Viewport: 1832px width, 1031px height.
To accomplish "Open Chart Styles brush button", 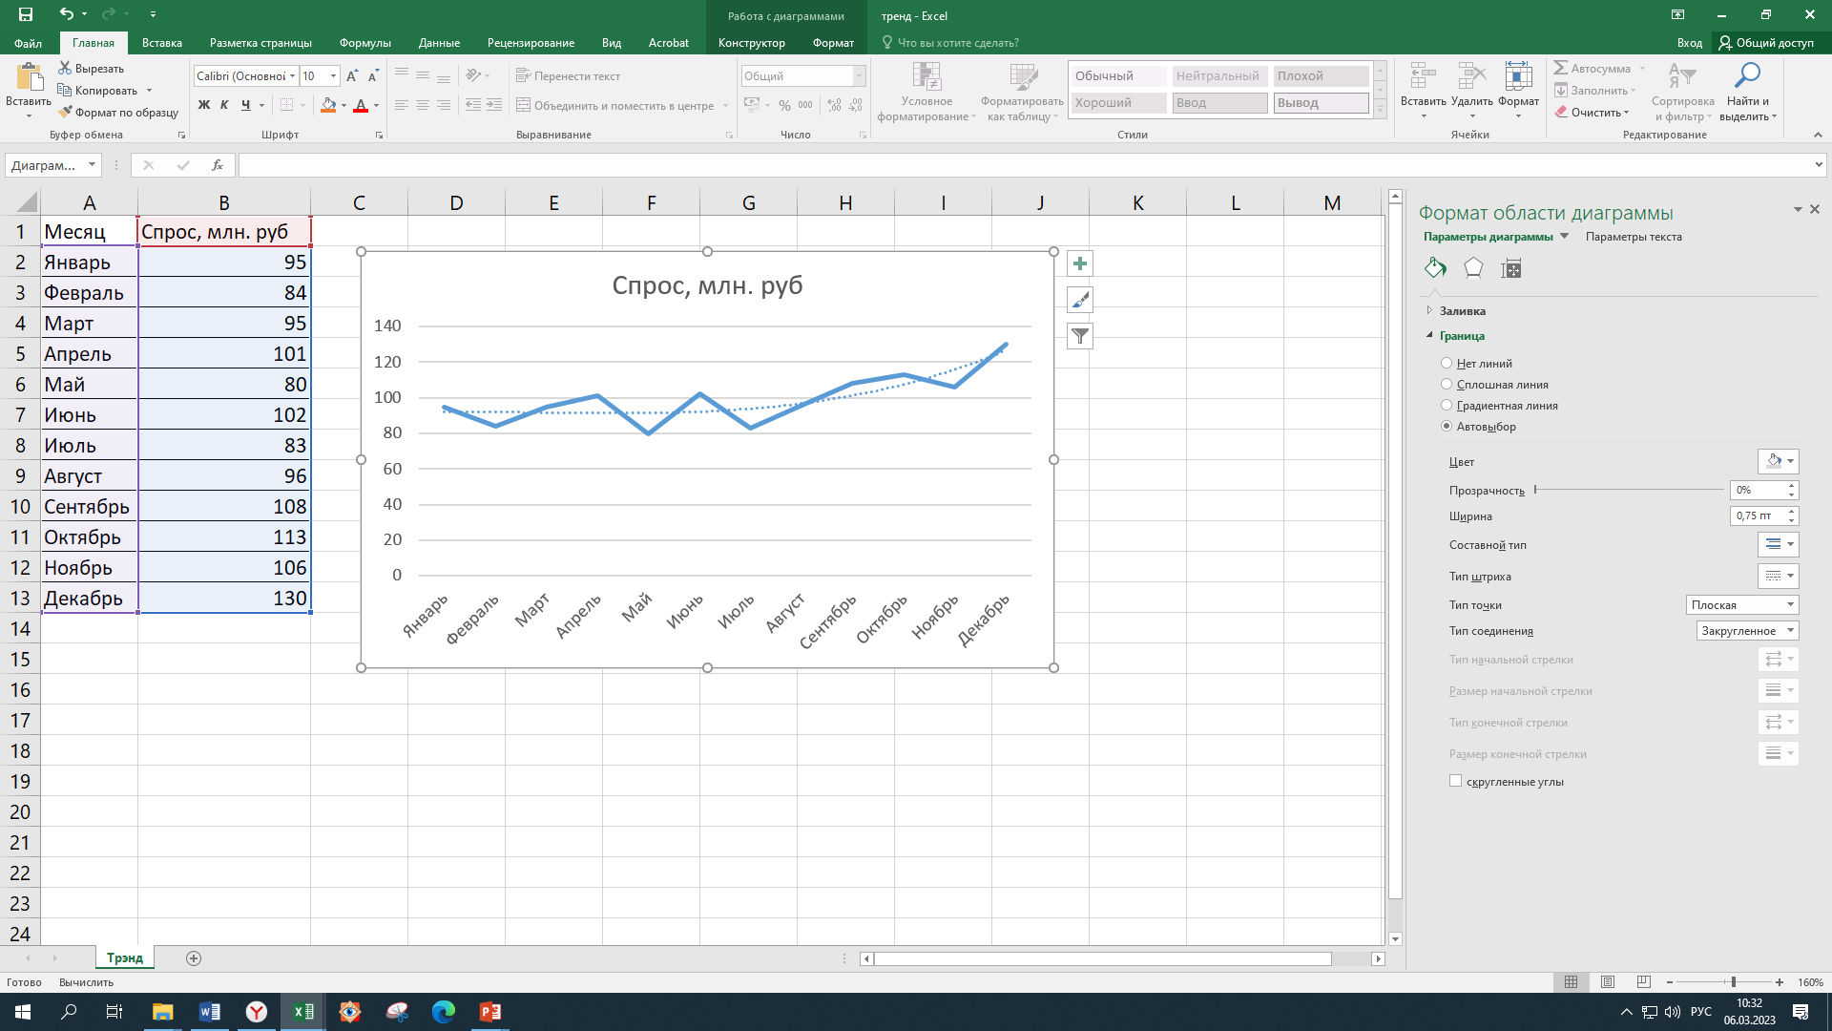I will 1079,300.
